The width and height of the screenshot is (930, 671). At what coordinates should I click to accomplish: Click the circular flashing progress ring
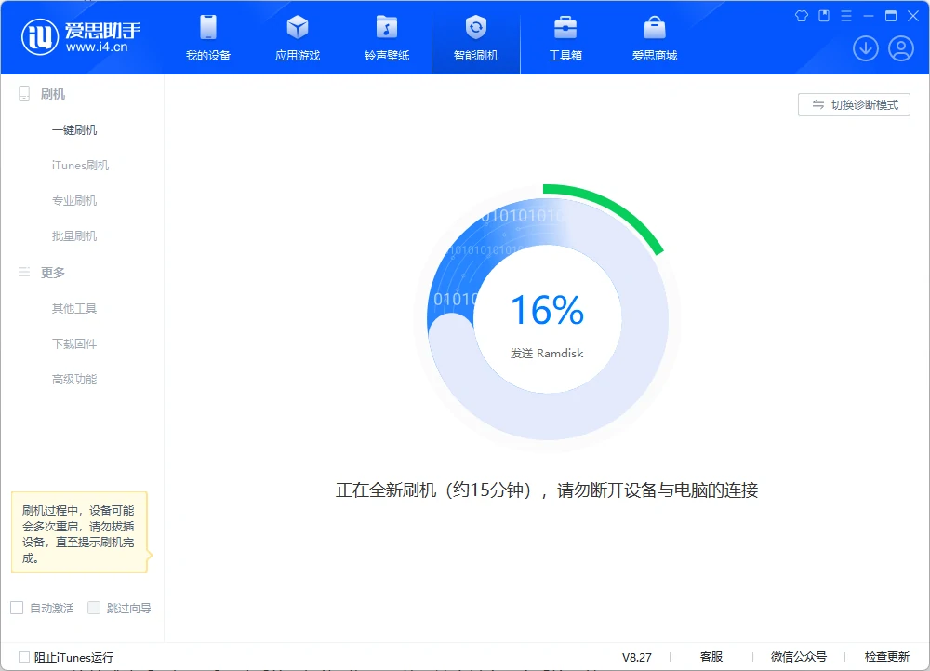[x=548, y=318]
